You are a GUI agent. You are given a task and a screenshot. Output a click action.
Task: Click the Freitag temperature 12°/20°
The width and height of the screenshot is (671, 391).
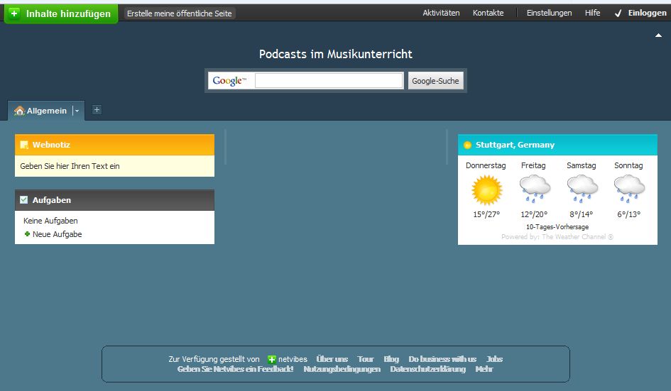pos(534,214)
